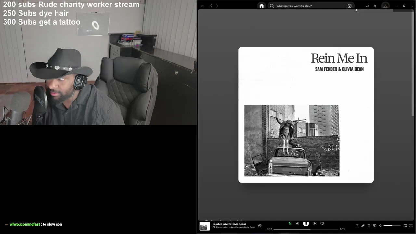Screen dimensions: 416x234
Task: Click chat username whyyoucomingfast
Action: click(25, 224)
